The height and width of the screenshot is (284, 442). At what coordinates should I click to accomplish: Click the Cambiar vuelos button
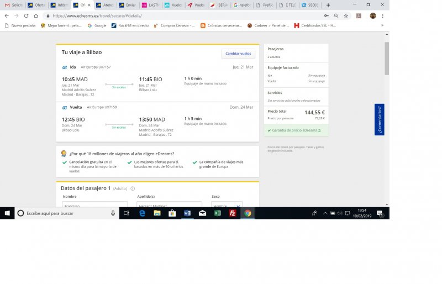(x=238, y=54)
